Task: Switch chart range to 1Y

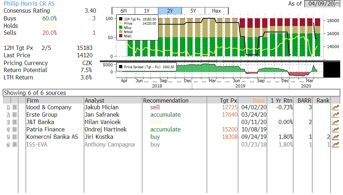Action: (x=147, y=11)
